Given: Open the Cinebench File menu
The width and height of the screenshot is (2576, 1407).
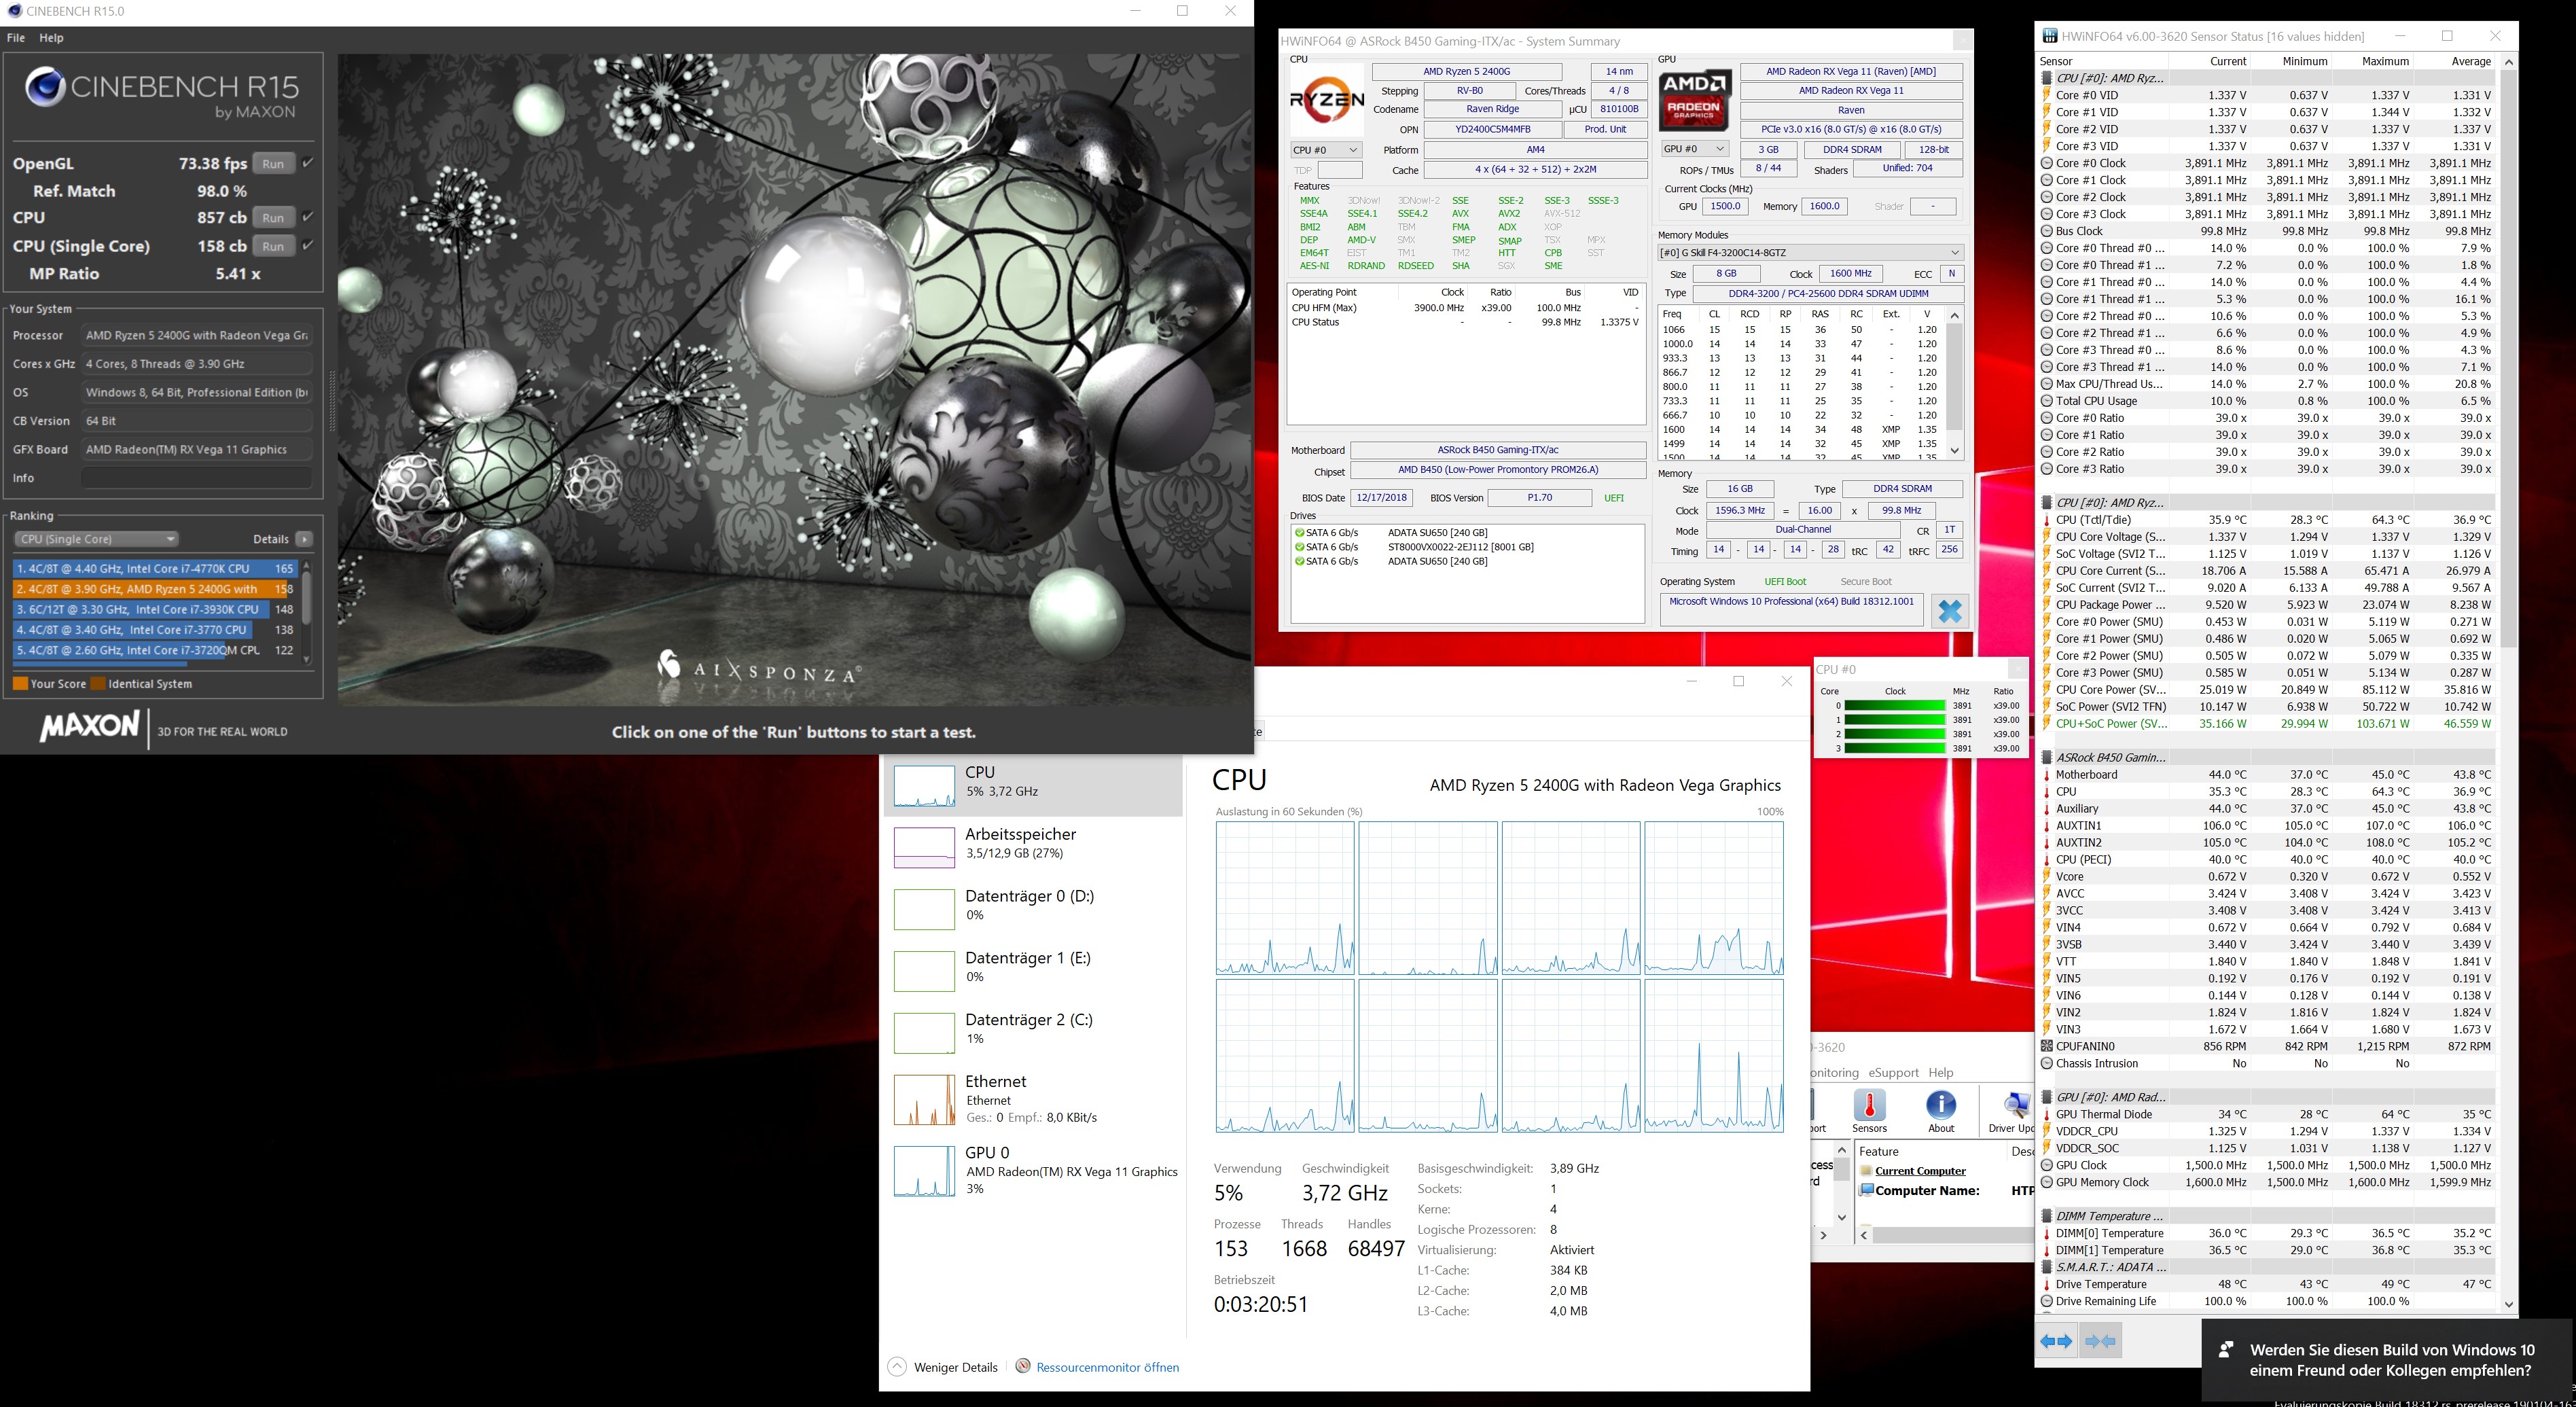Looking at the screenshot, I should pos(16,38).
